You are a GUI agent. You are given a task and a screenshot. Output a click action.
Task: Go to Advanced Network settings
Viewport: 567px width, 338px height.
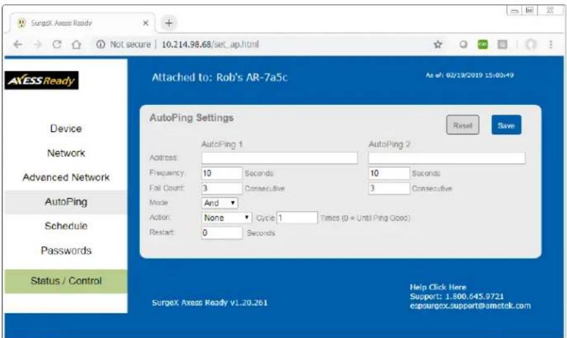(66, 177)
